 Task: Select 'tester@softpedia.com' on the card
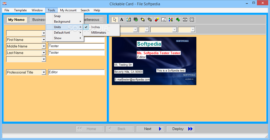[136, 80]
